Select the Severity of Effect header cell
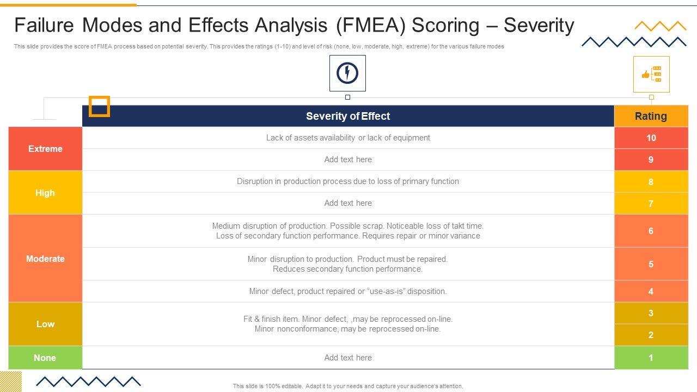 348,116
